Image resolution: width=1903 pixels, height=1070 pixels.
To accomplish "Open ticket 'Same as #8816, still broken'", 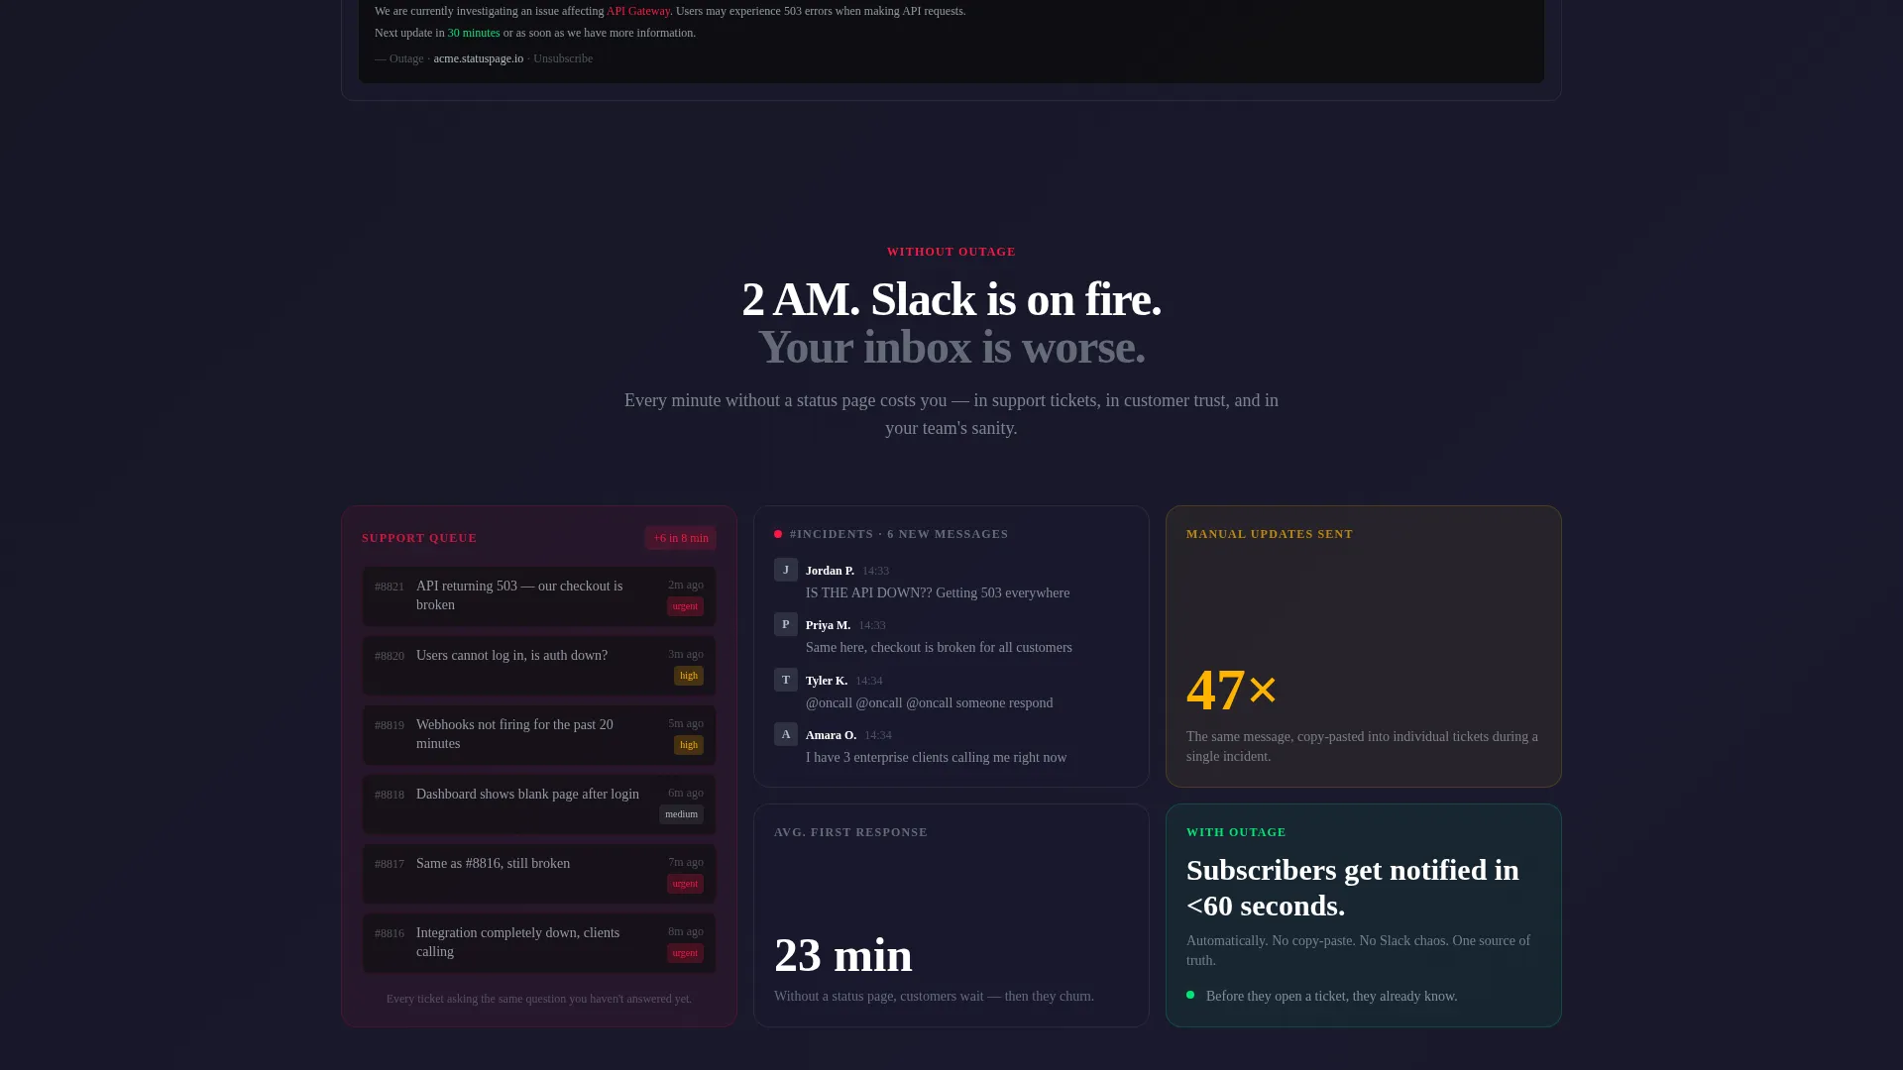I will [539, 873].
